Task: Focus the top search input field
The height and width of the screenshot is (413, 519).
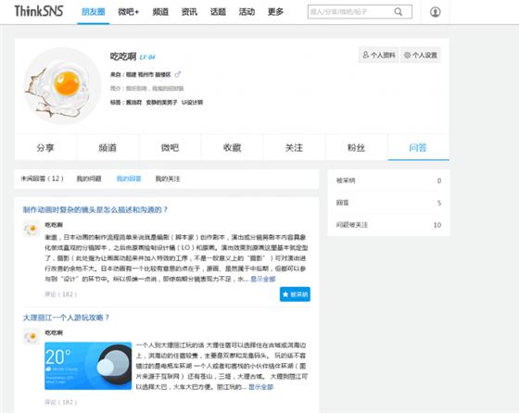Action: (x=350, y=12)
